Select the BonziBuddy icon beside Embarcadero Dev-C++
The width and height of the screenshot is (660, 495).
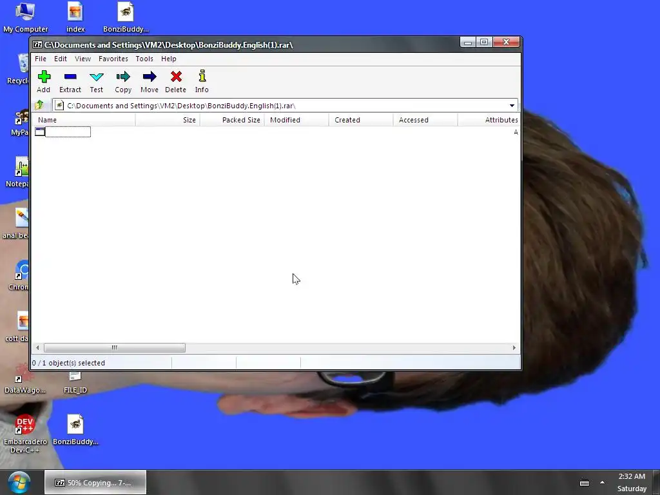(x=75, y=430)
